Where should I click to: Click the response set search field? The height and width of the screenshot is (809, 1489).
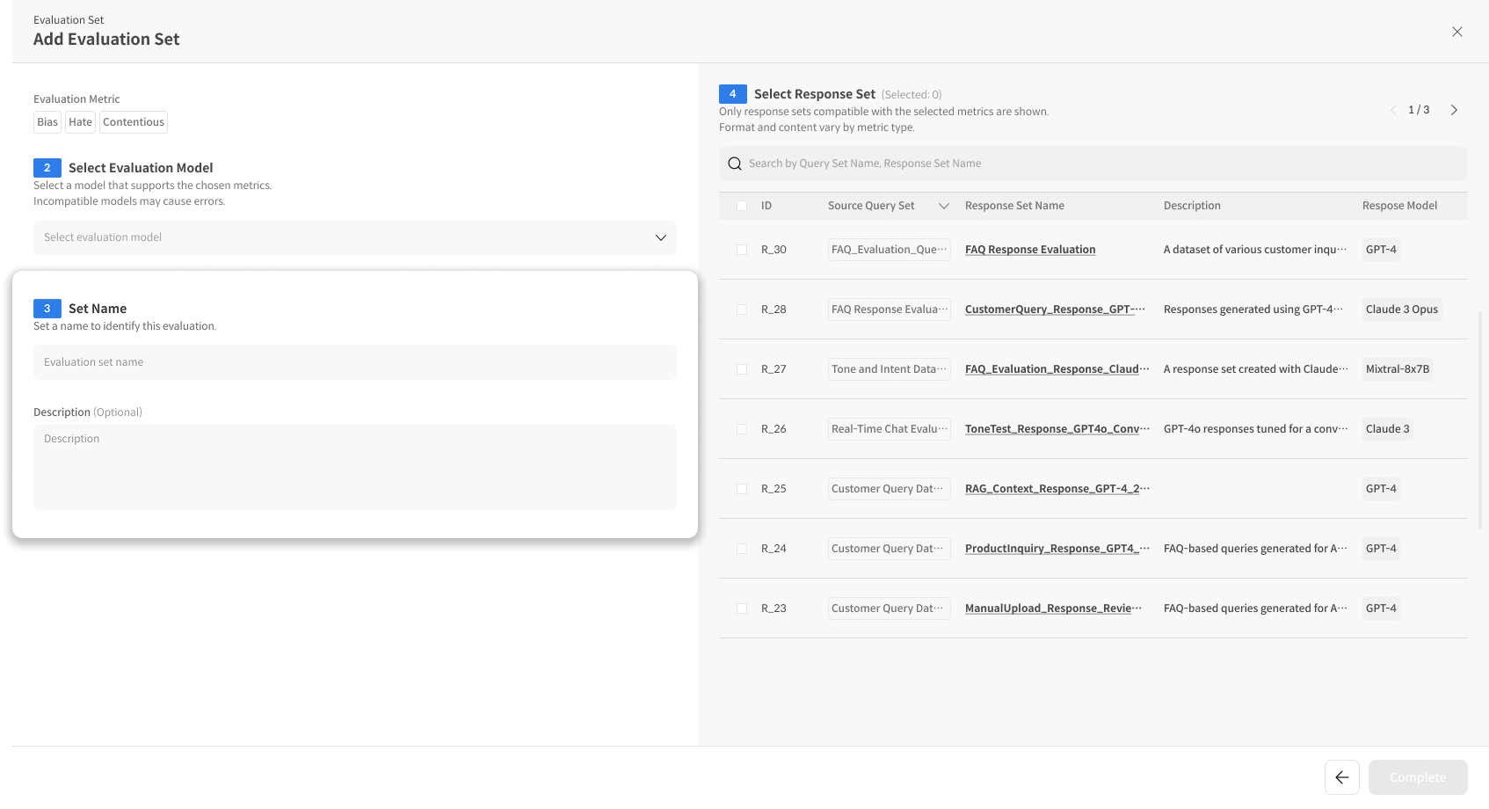(1099, 164)
